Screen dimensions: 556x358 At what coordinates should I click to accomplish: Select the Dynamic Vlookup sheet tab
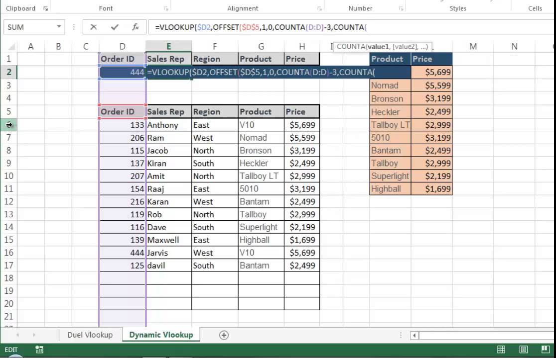coord(161,335)
